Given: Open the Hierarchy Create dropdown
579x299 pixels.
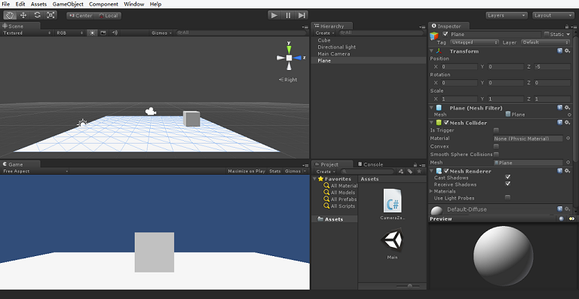Looking at the screenshot, I should point(325,33).
